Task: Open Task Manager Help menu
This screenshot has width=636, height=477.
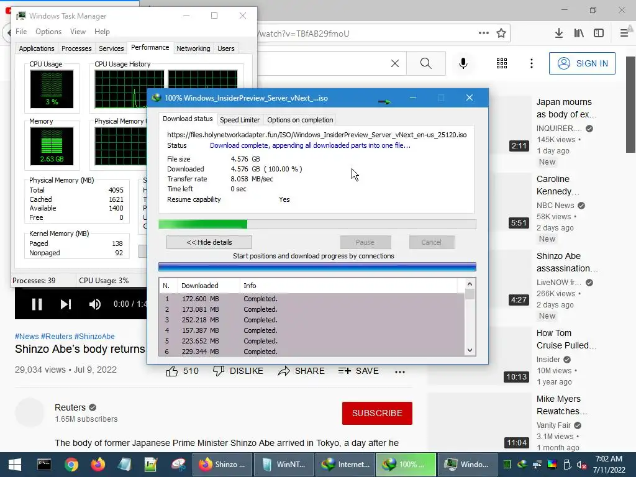Action: 102,32
